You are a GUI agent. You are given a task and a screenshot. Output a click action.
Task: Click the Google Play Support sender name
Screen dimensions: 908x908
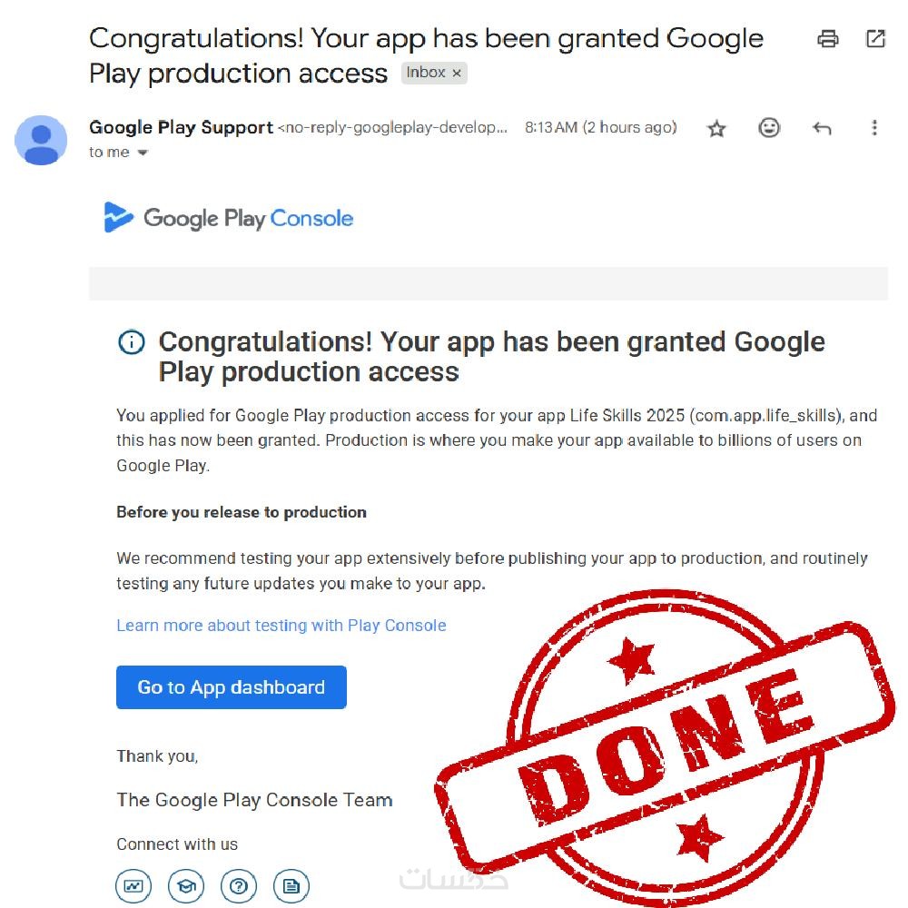[181, 128]
